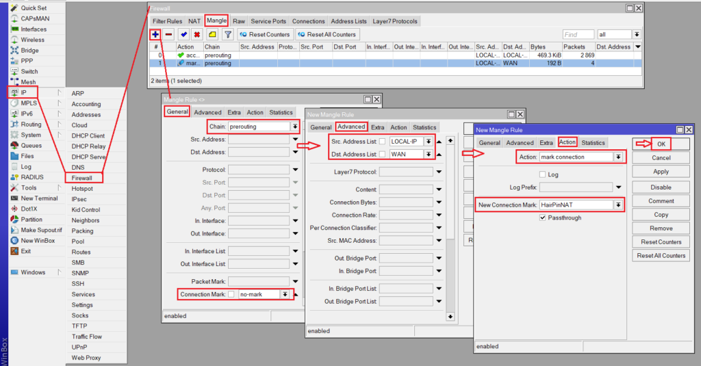
Task: Expand the New Connection Mark dropdown
Action: [x=618, y=205]
